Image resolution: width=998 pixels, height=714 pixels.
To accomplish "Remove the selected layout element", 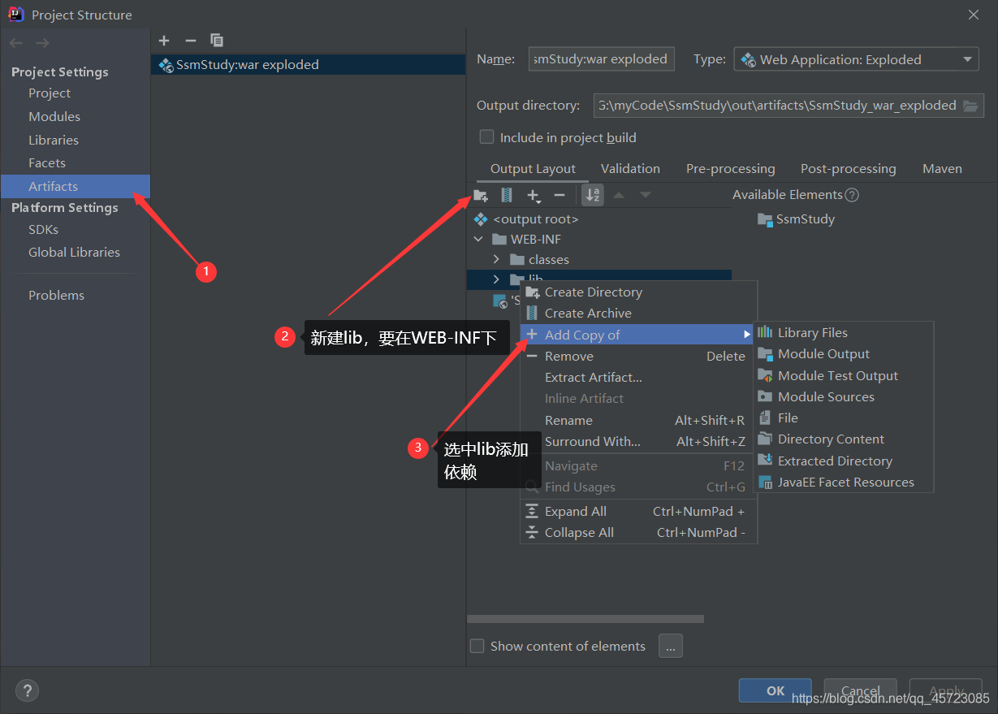I will click(x=559, y=195).
